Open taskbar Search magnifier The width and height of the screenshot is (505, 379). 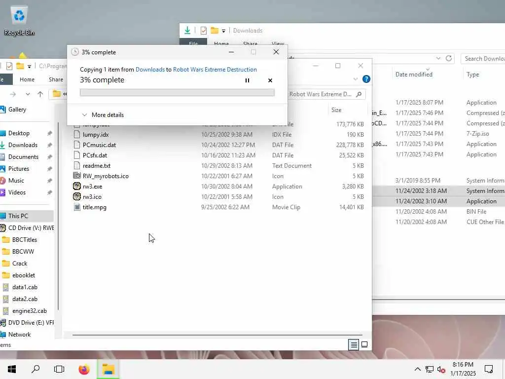click(36, 369)
